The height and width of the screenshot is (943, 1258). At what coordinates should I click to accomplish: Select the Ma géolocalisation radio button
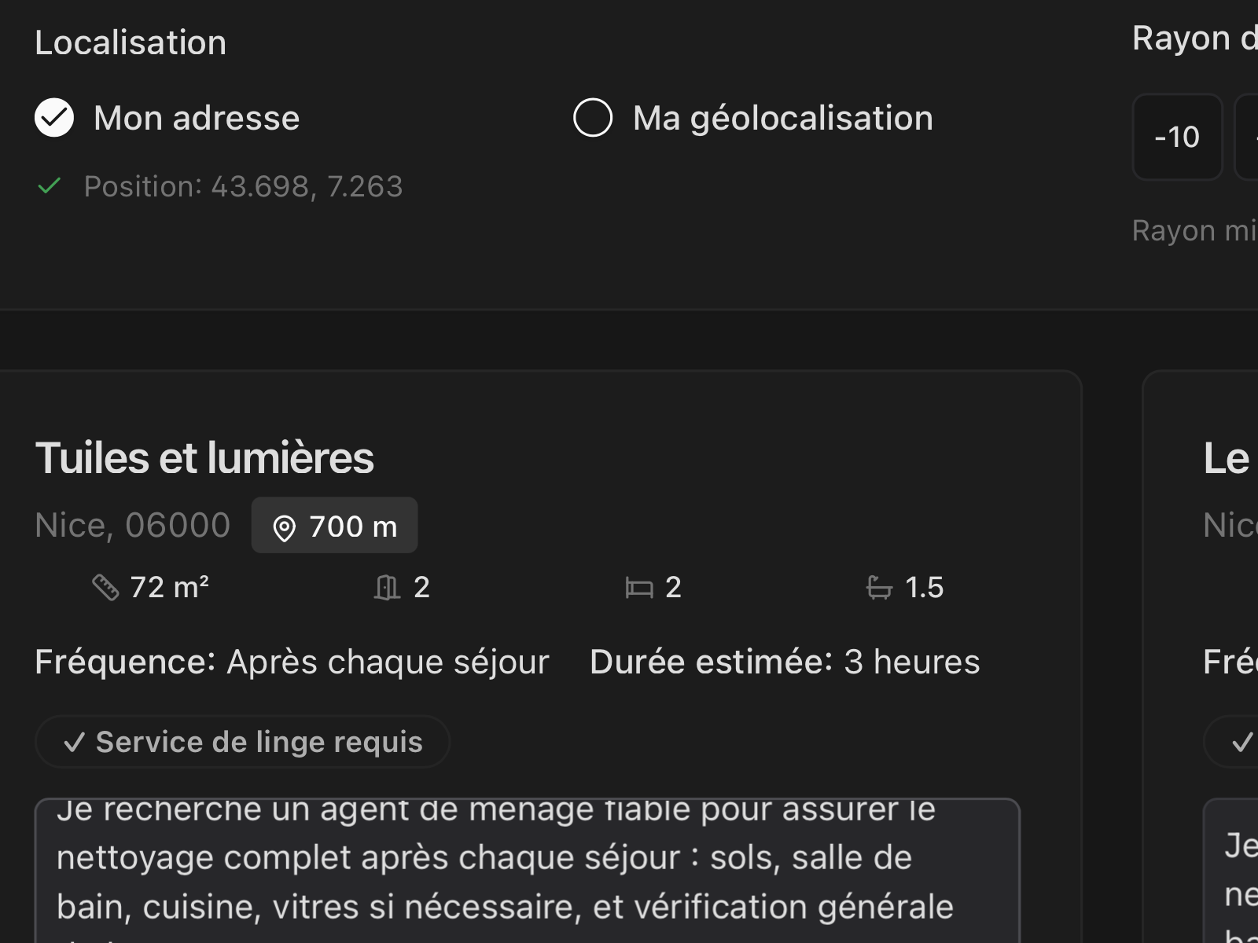click(594, 117)
